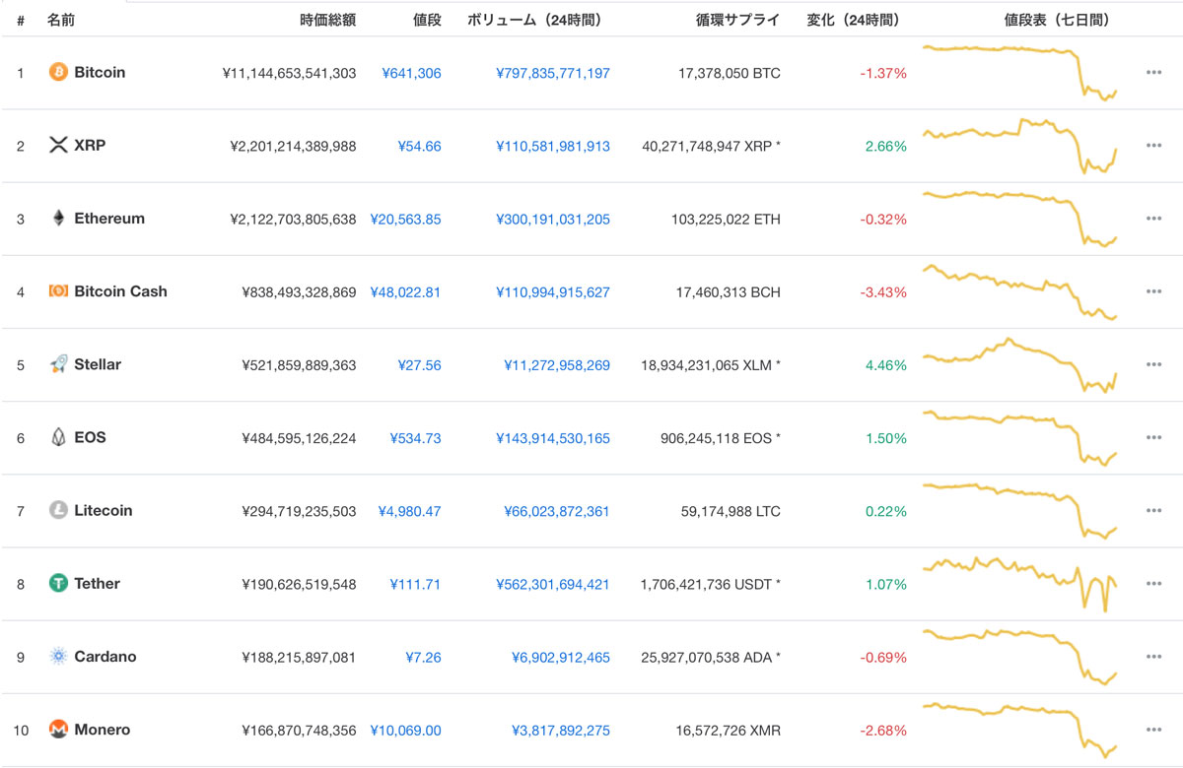Click the Bitcoin Cash orange logo icon
The width and height of the screenshot is (1183, 768).
tap(58, 291)
